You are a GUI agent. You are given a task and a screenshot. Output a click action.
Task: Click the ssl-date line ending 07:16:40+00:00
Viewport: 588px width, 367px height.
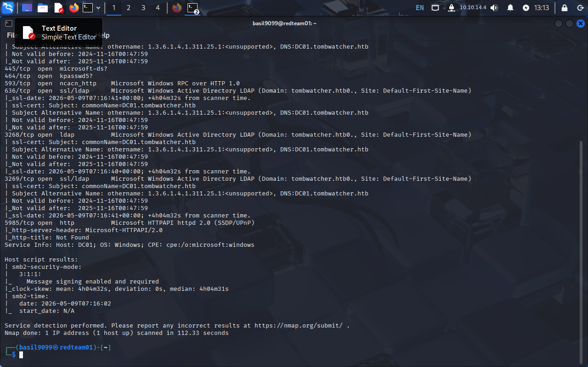click(128, 172)
